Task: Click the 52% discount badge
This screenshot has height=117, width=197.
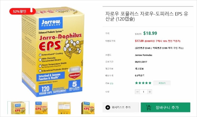Action: click(22, 11)
